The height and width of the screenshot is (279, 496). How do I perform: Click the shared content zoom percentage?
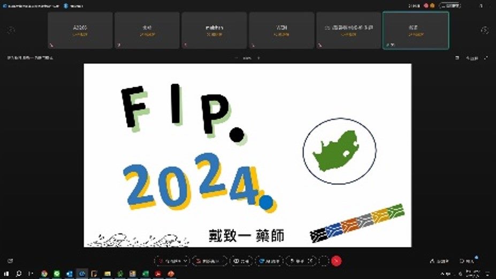point(247,58)
